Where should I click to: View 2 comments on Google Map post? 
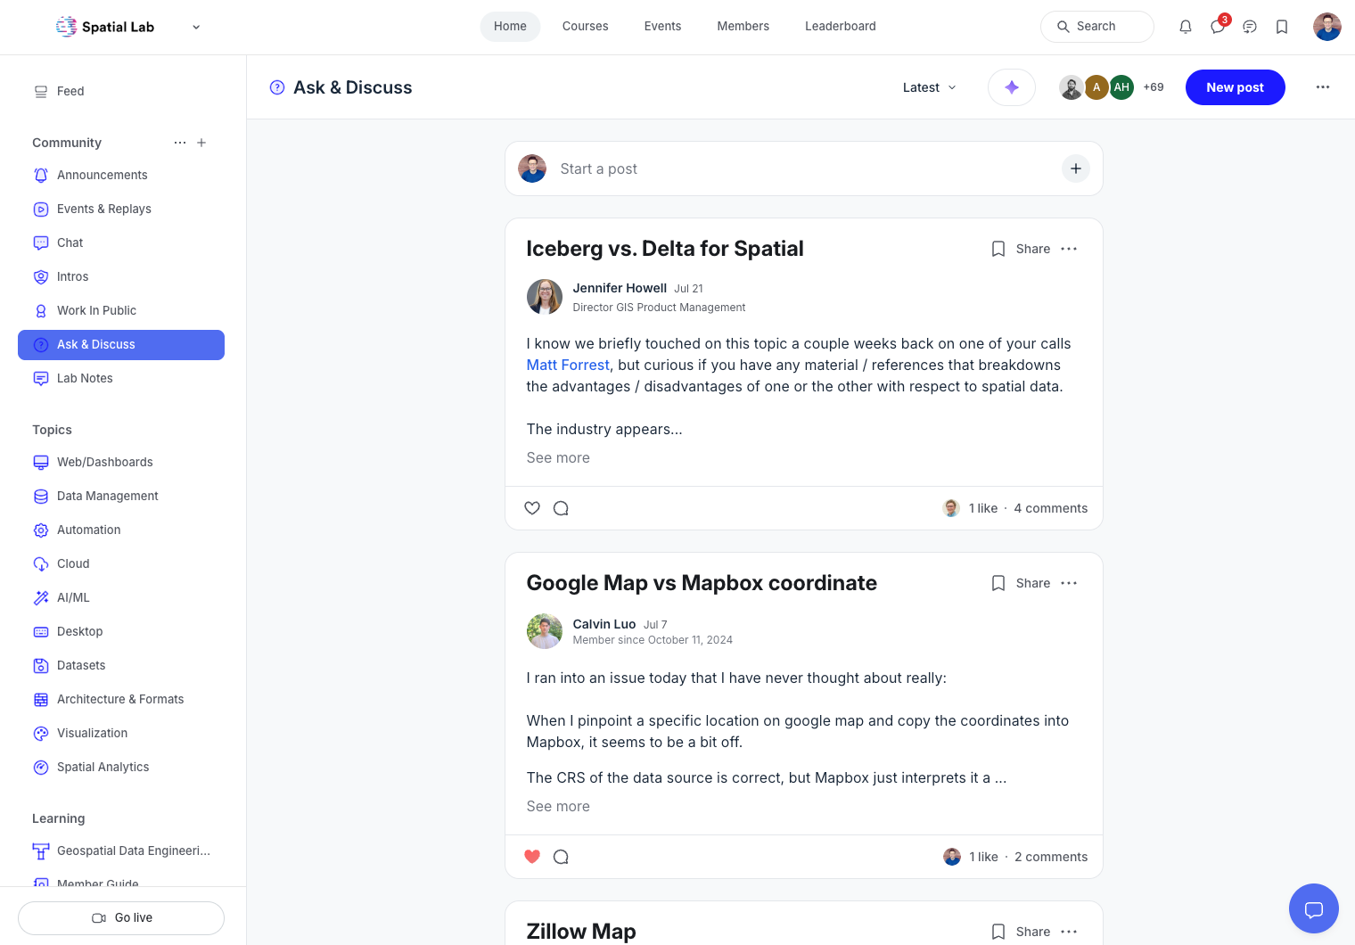coord(1051,857)
